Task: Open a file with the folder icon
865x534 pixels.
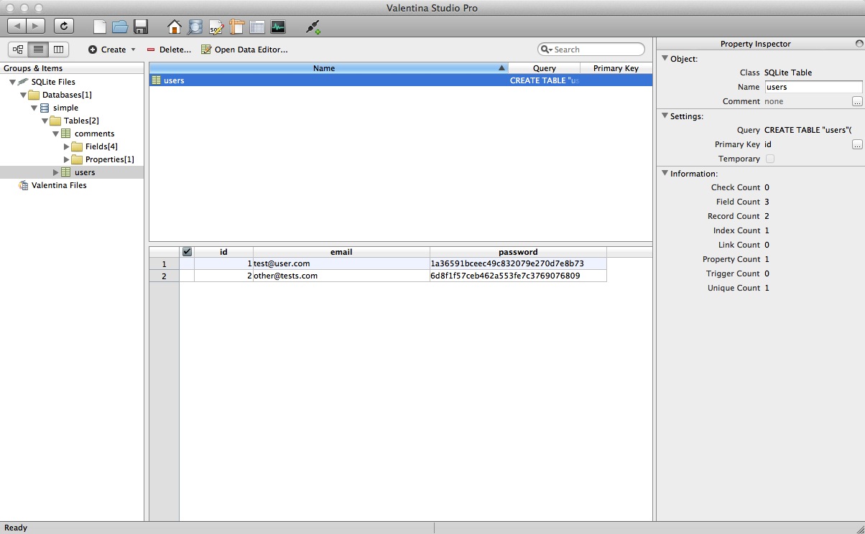Action: pyautogui.click(x=120, y=27)
